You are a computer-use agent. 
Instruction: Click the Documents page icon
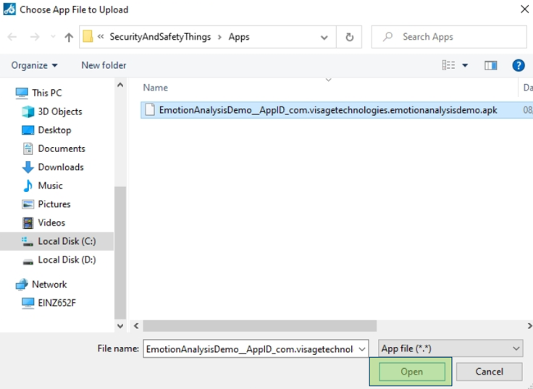pyautogui.click(x=28, y=149)
